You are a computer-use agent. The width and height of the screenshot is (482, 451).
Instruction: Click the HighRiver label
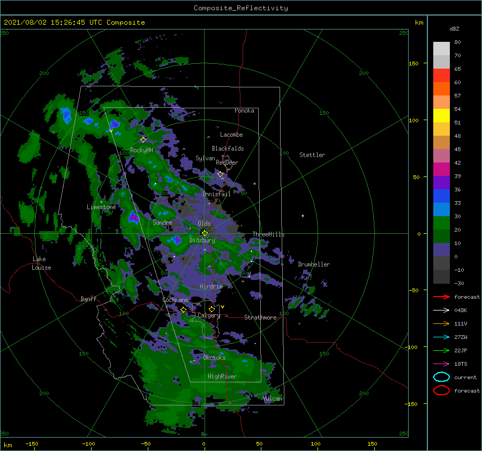pos(222,376)
